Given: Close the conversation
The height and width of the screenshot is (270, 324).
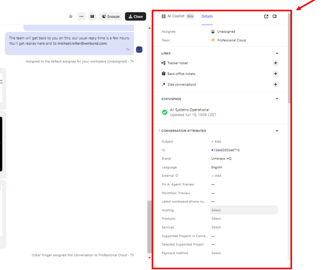Looking at the screenshot, I should (135, 16).
